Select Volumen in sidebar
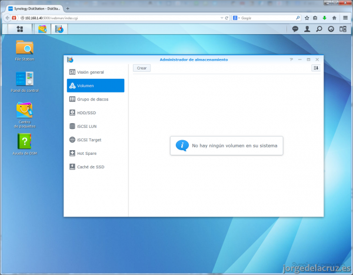This screenshot has height=275, width=353. click(95, 85)
